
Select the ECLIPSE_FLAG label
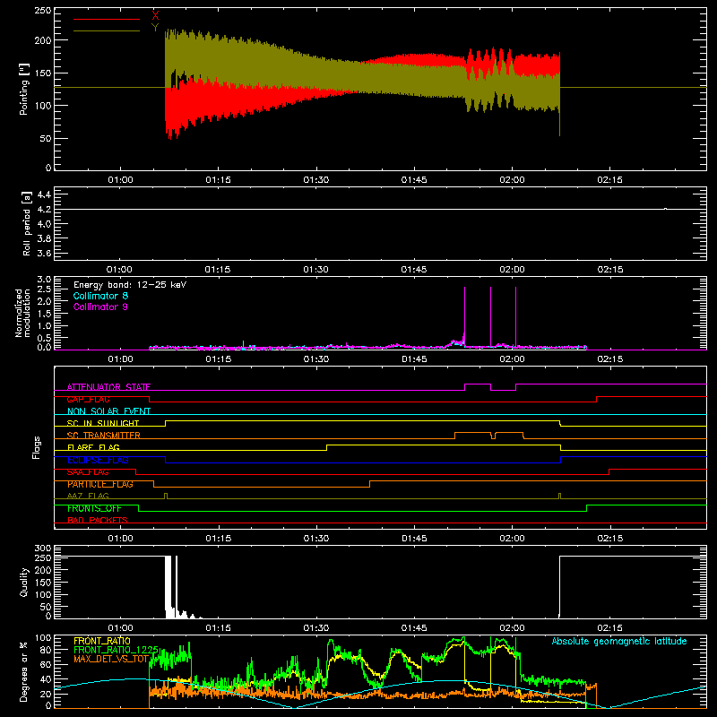98,460
